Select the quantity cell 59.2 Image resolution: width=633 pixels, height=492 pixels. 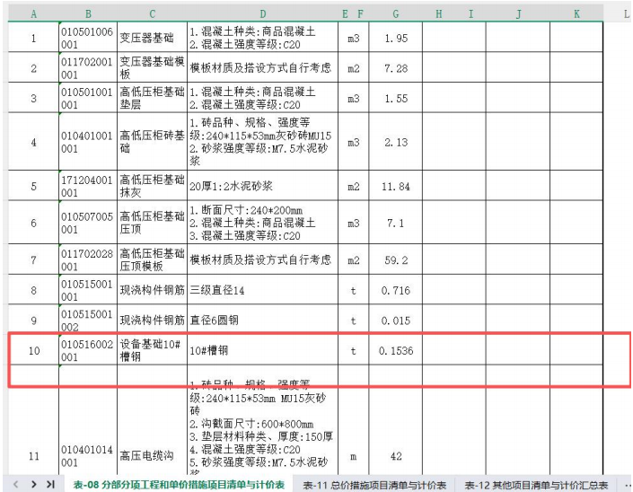[x=396, y=260]
